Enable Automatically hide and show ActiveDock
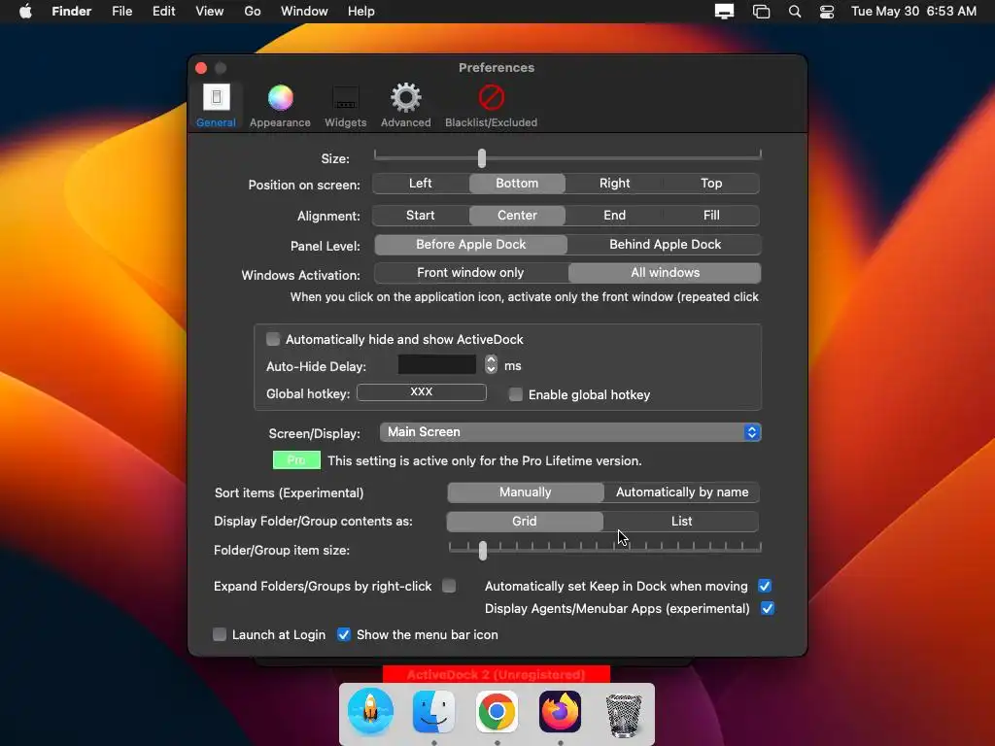The width and height of the screenshot is (995, 746). point(273,339)
